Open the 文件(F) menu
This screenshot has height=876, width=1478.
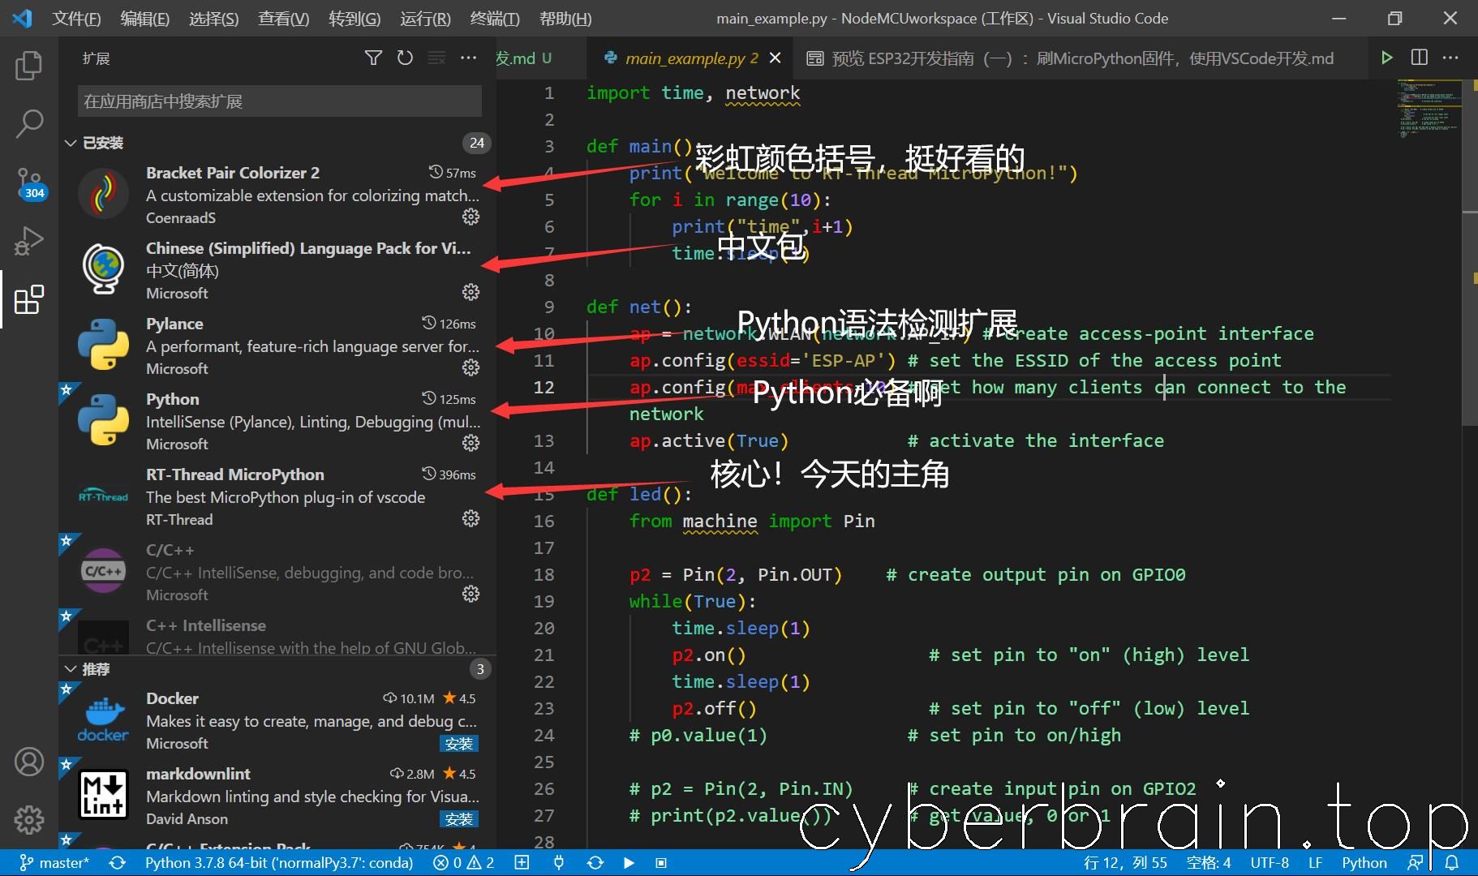point(76,19)
